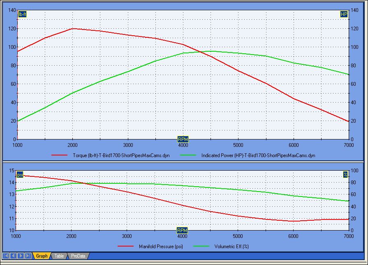368x265 pixels.
Task: Click the RPM label on the lower graph
Action: coord(182,231)
